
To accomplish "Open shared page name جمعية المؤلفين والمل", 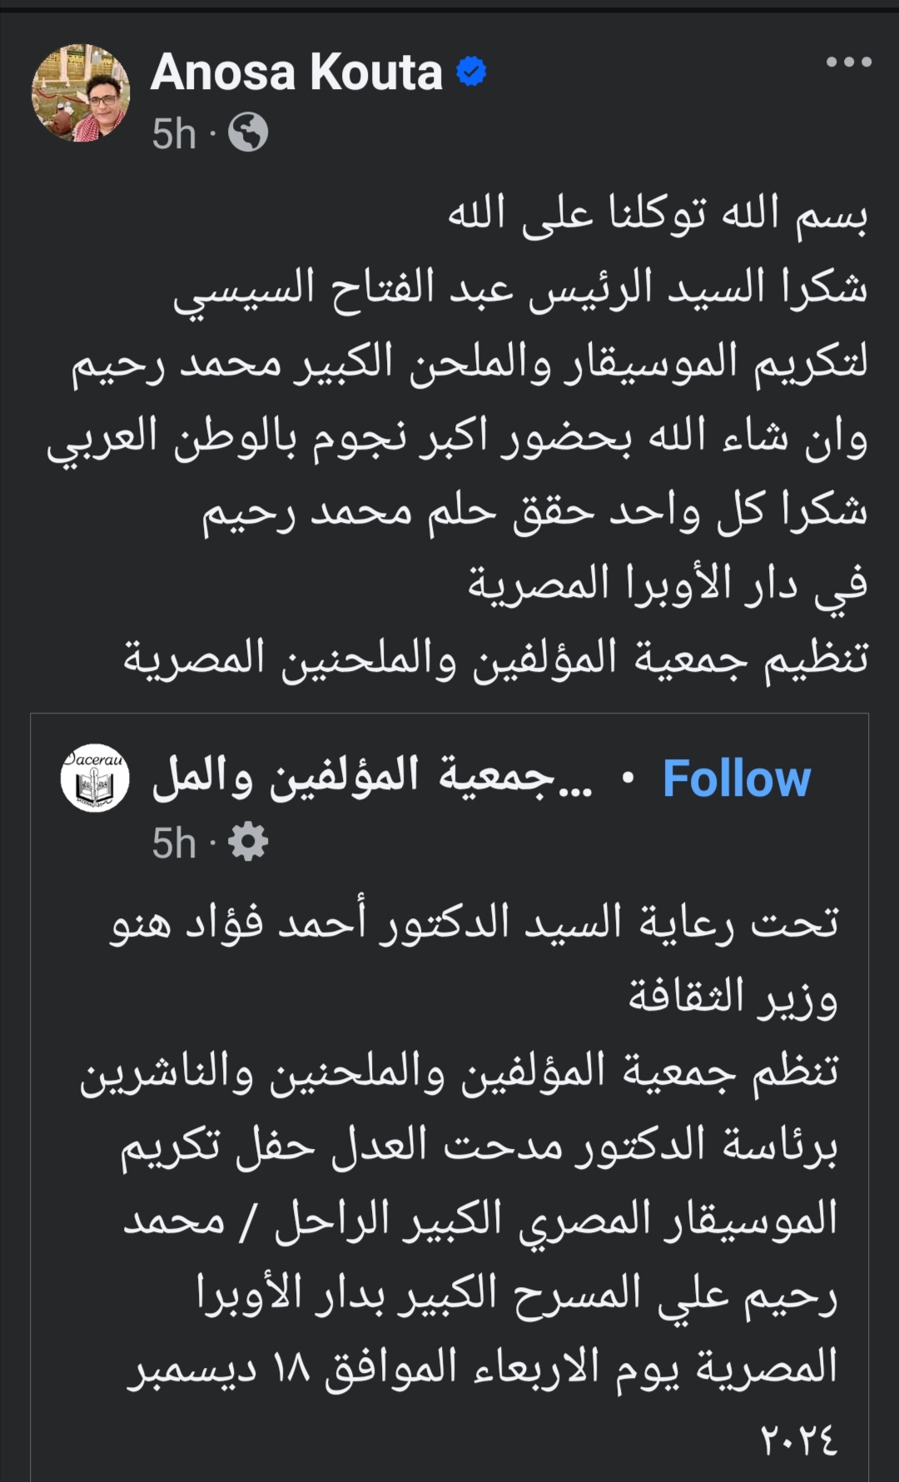I will point(372,778).
